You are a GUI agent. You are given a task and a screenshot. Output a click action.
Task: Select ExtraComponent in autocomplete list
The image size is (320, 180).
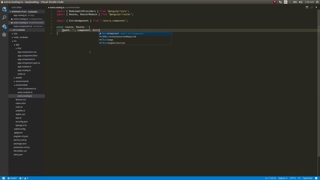point(135,33)
